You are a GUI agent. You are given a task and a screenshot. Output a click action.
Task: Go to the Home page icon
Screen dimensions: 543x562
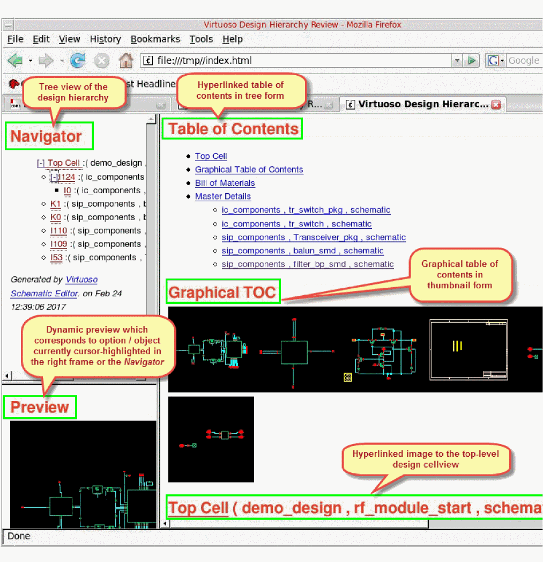(125, 61)
